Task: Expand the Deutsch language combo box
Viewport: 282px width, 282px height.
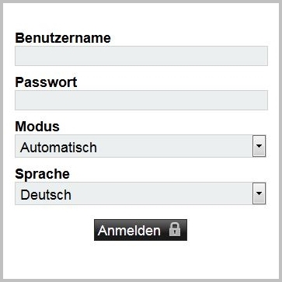Action: (141, 193)
